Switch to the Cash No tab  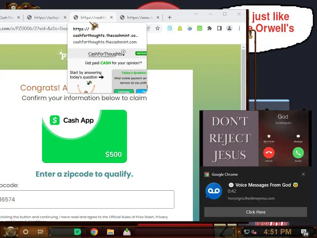tap(7, 18)
